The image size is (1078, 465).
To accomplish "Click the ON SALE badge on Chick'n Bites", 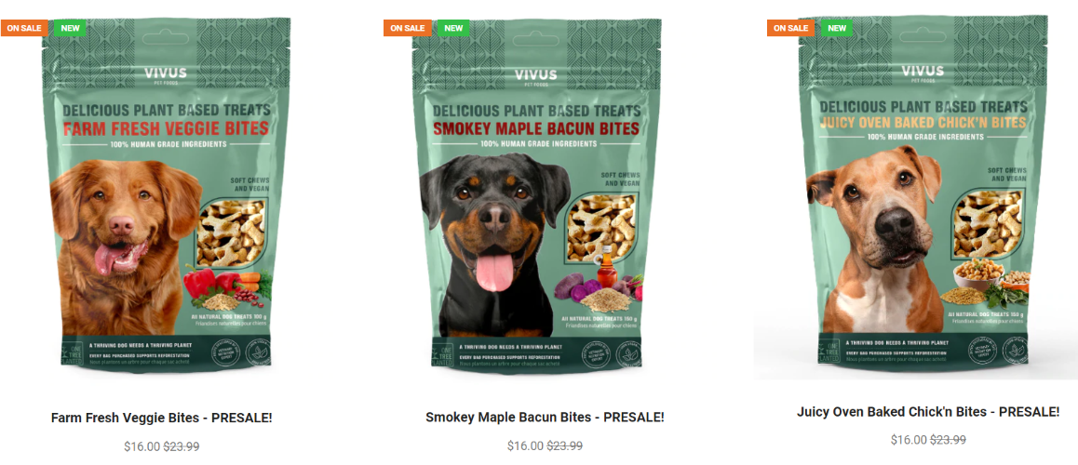I will (x=790, y=28).
